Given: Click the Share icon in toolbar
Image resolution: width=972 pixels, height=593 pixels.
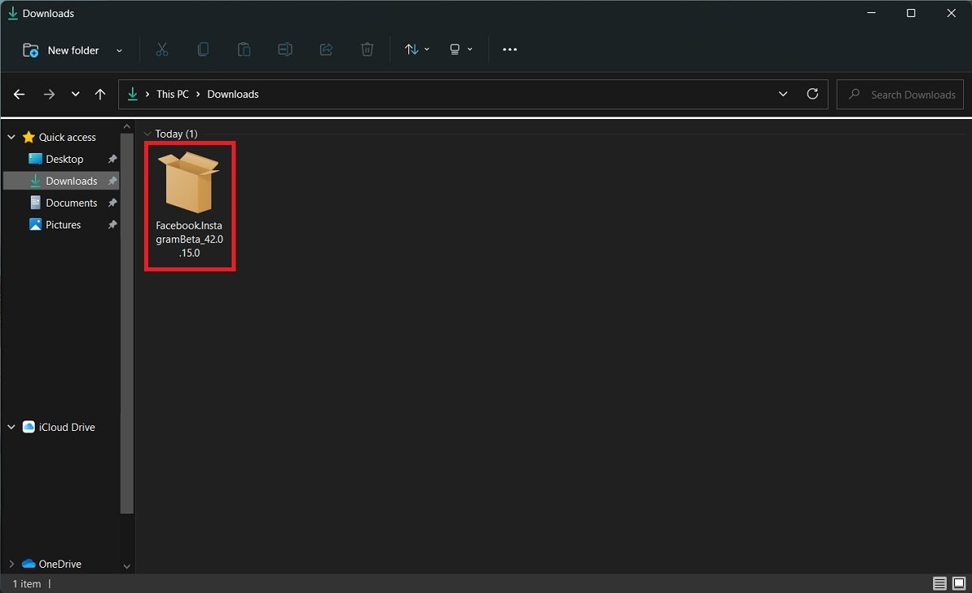Looking at the screenshot, I should point(326,49).
